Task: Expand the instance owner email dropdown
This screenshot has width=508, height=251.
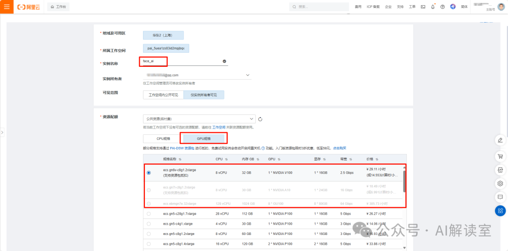Action: [197, 75]
